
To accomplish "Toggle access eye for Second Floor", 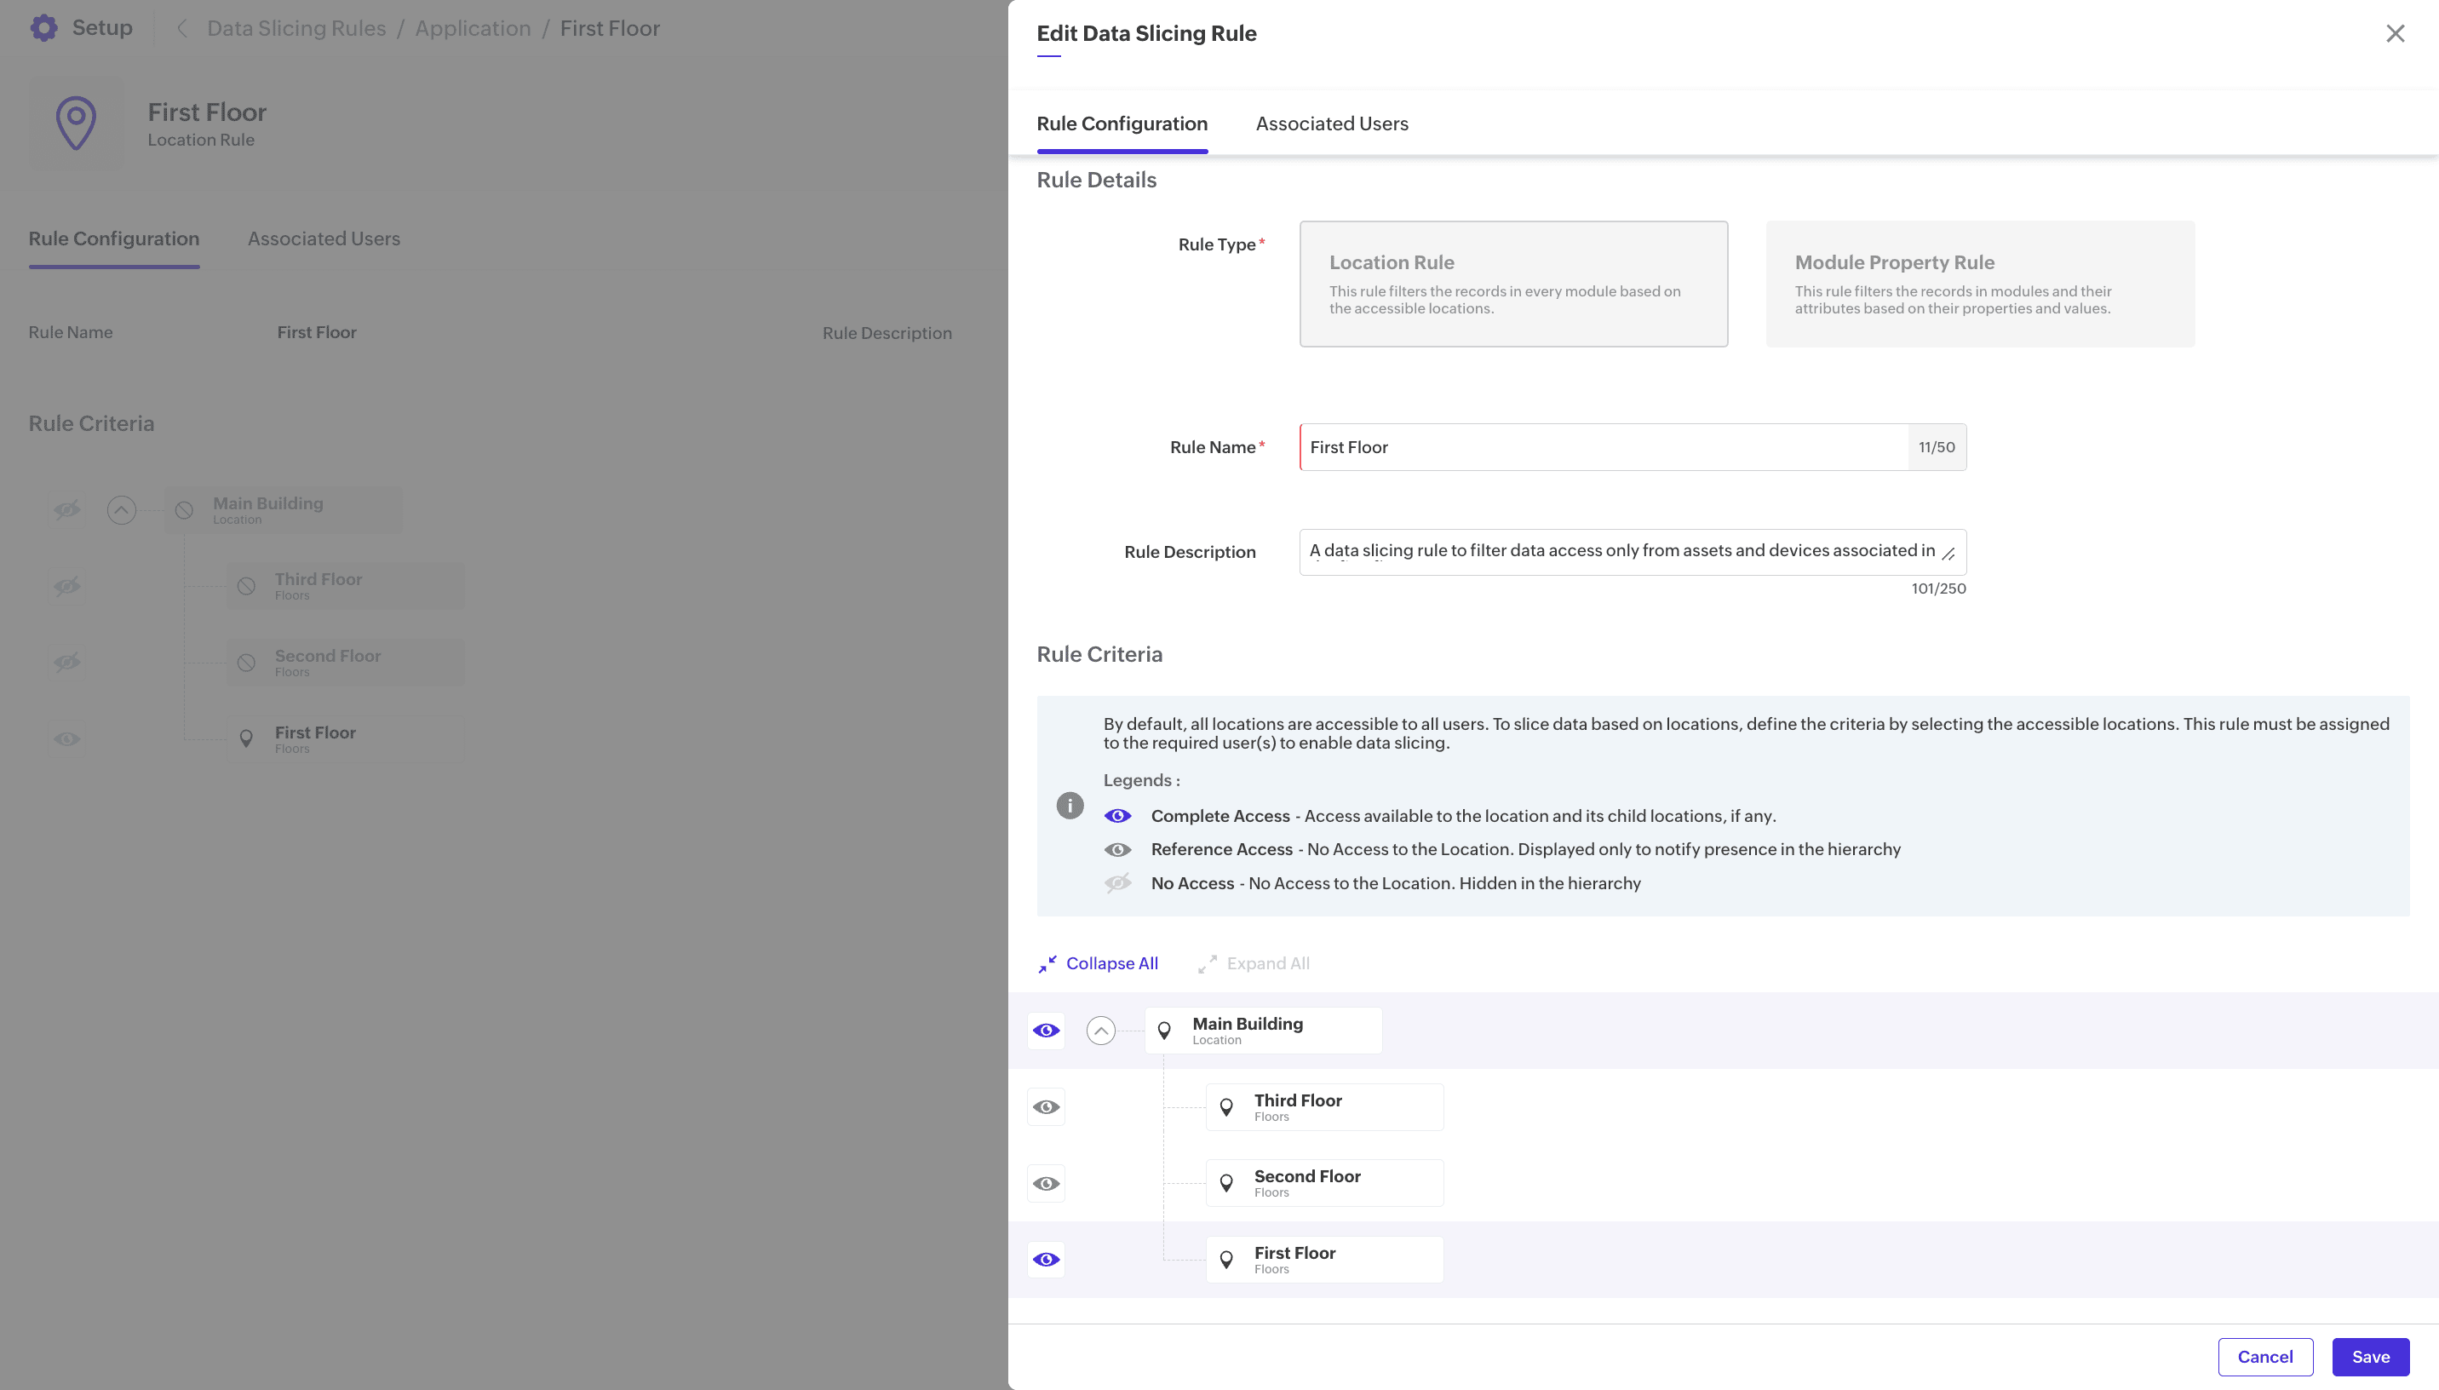I will pyautogui.click(x=1046, y=1184).
